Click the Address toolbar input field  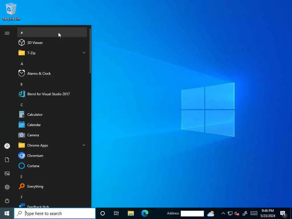pos(192,213)
